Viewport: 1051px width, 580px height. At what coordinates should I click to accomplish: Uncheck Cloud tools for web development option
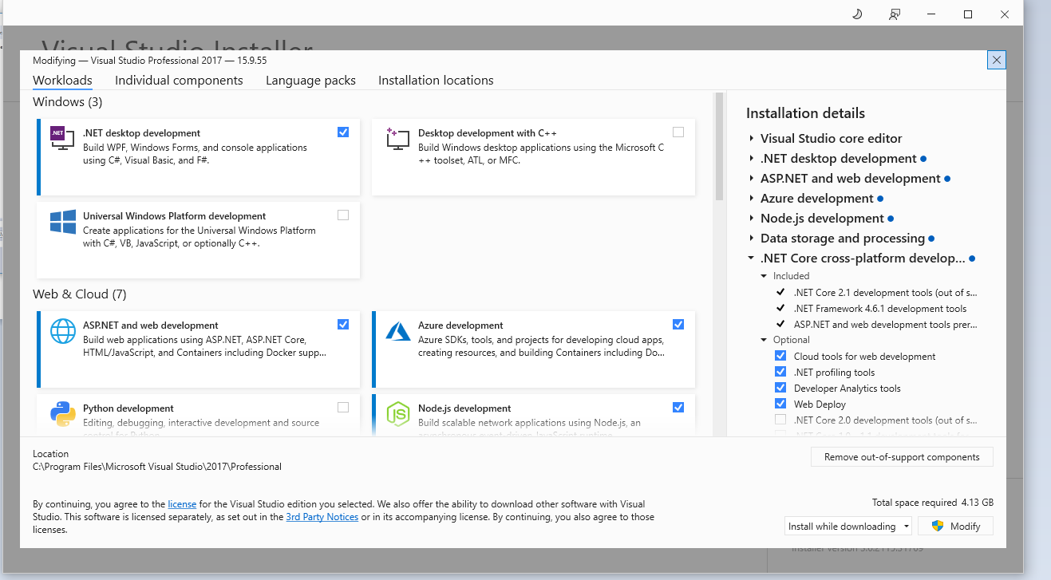(780, 356)
